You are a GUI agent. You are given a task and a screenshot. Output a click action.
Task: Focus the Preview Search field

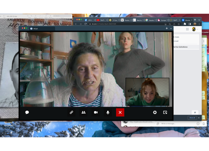tap(62, 16)
